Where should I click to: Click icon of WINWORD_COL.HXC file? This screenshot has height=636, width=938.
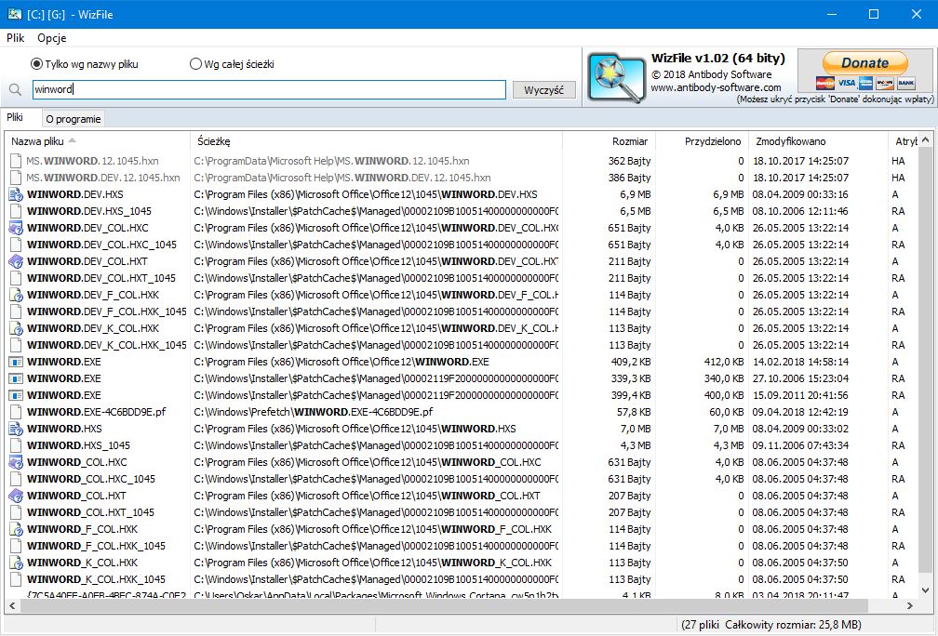16,462
